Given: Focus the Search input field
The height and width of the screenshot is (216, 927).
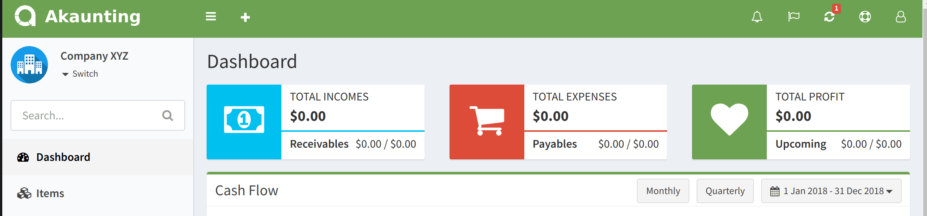Looking at the screenshot, I should click(98, 116).
